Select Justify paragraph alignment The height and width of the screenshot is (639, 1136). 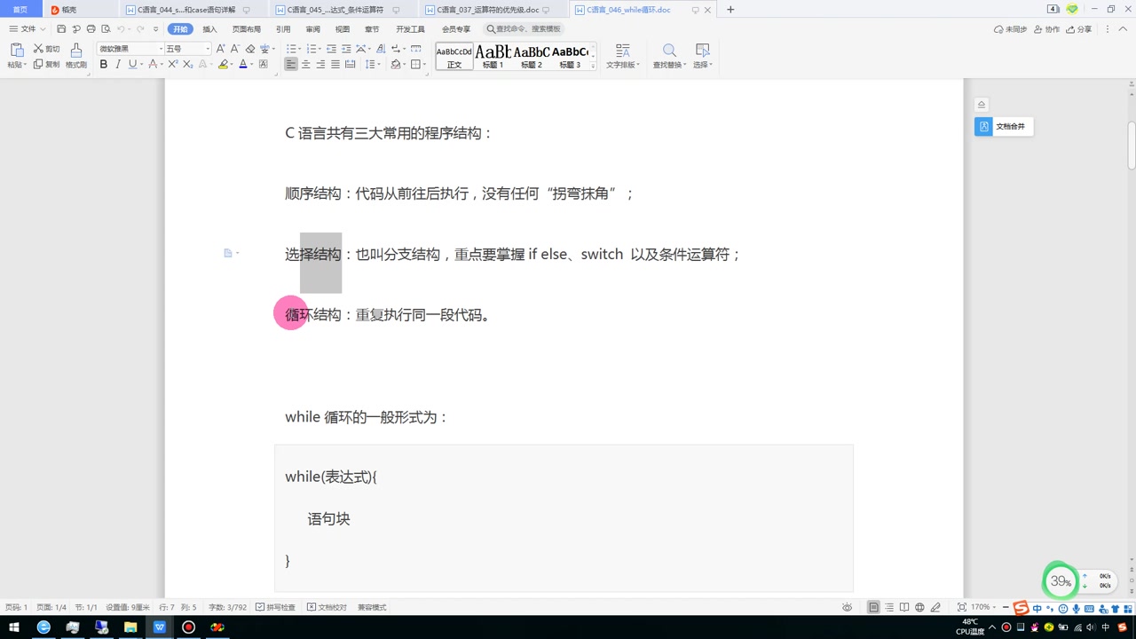pyautogui.click(x=335, y=64)
